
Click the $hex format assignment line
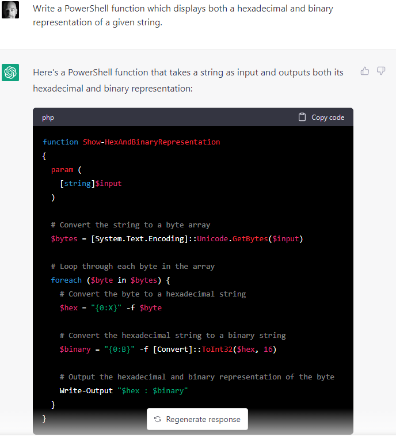coord(111,307)
